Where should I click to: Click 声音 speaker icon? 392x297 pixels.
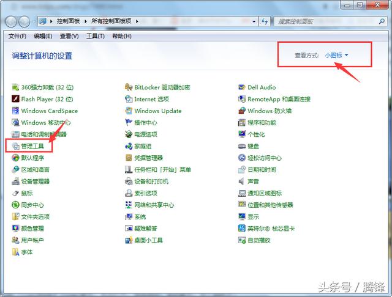(x=242, y=182)
